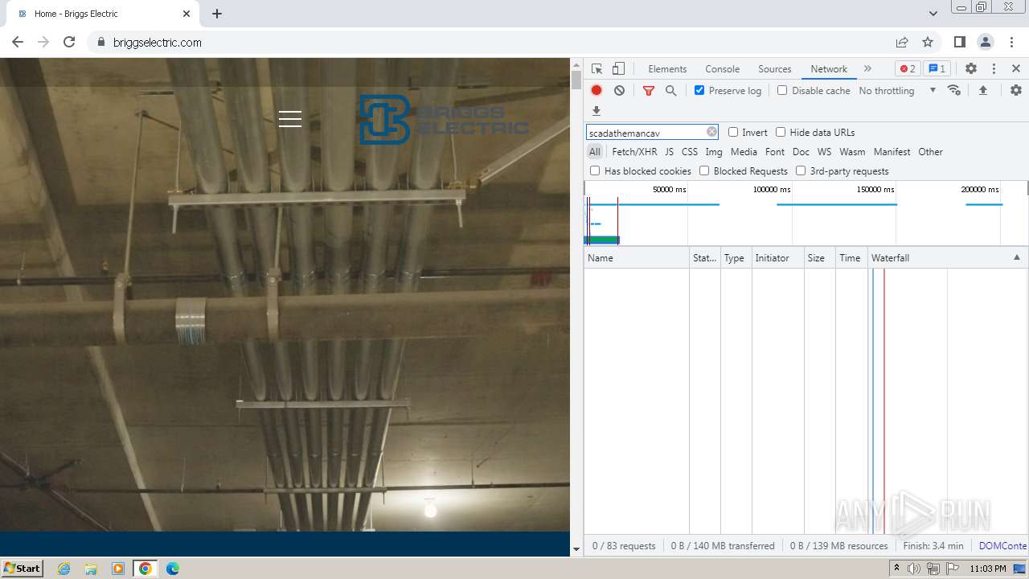Export HAR file download arrow icon
The image size is (1029, 579).
pyautogui.click(x=596, y=111)
